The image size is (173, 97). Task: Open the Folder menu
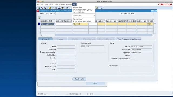click(51, 5)
